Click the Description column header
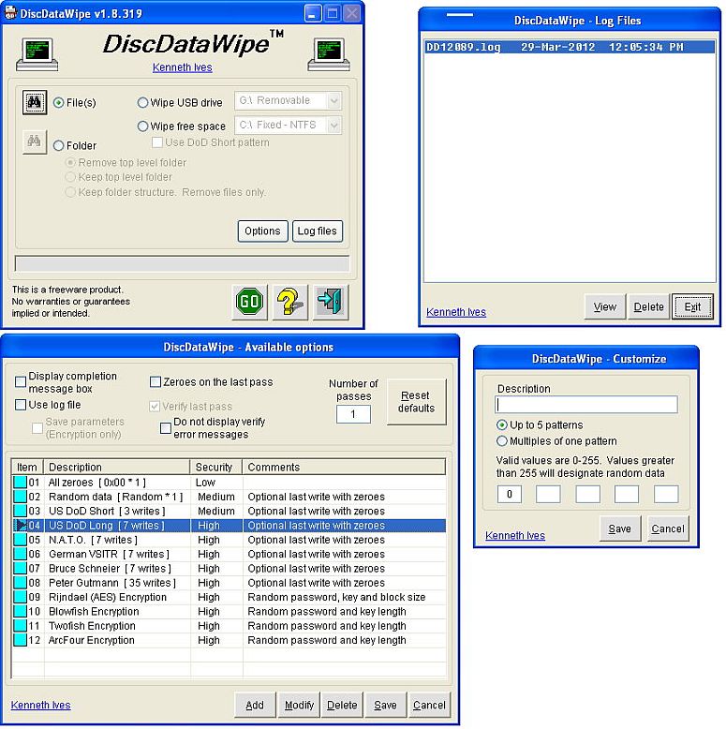The image size is (726, 729). point(117,467)
